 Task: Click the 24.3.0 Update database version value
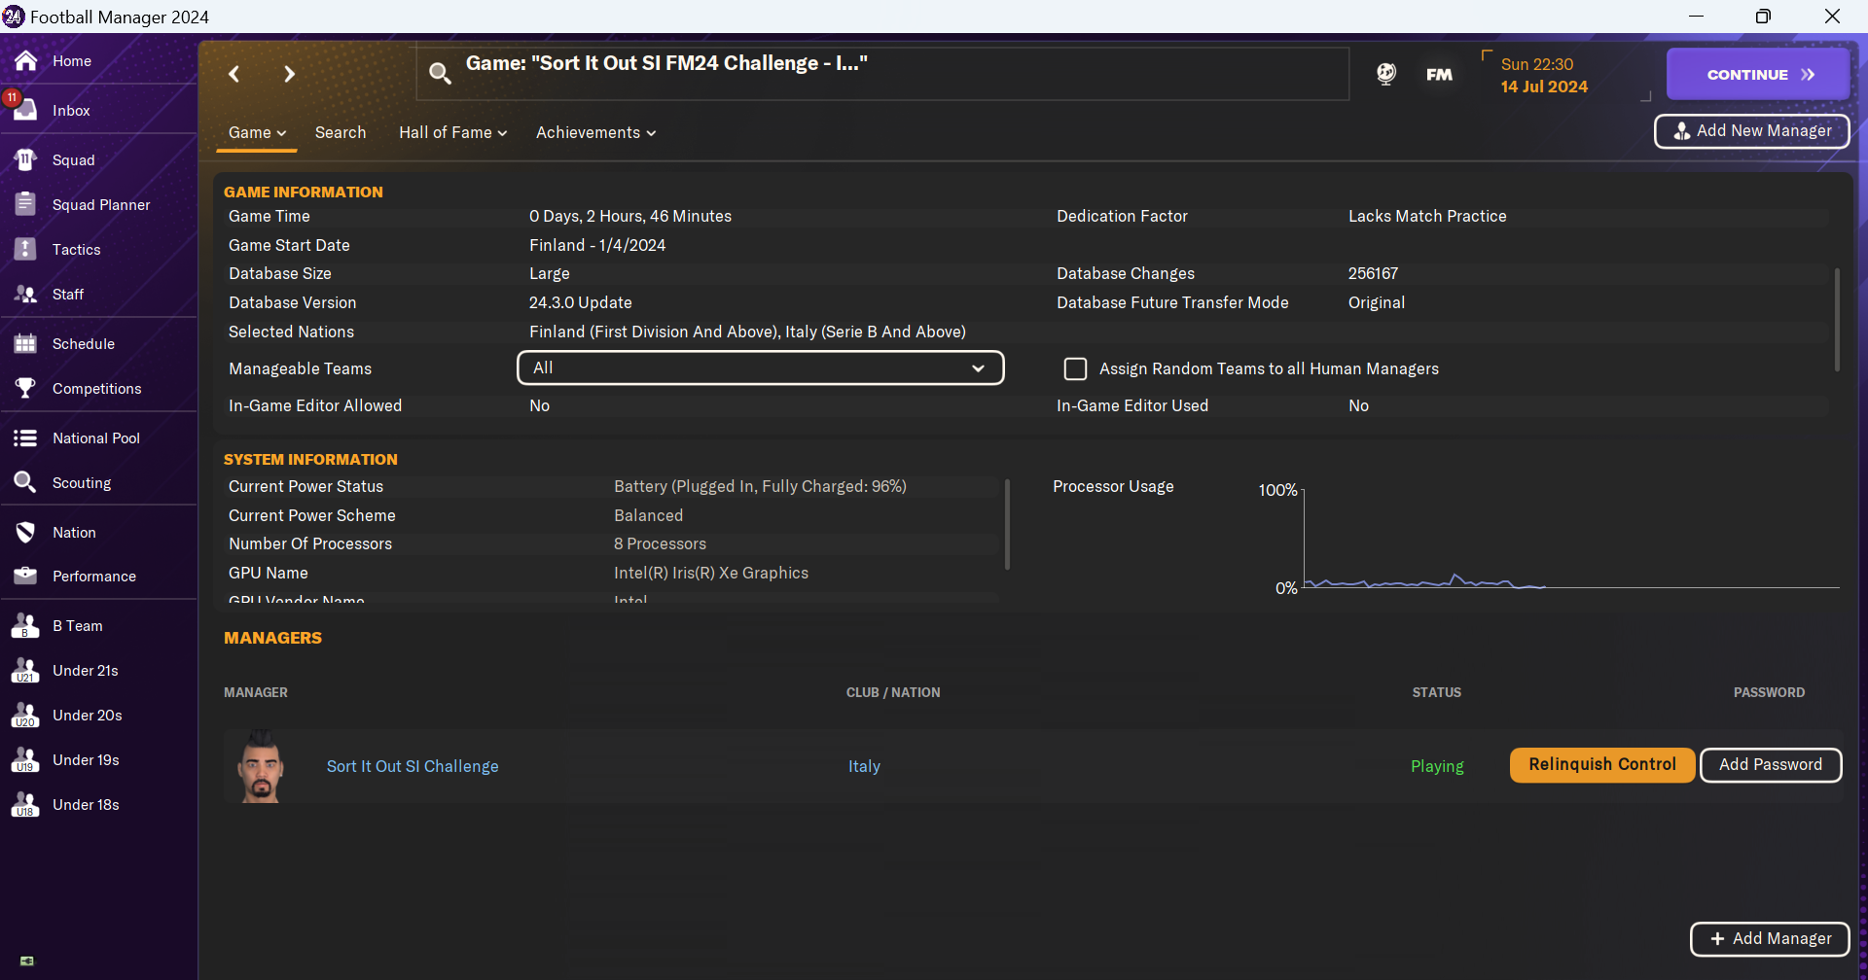(x=581, y=302)
